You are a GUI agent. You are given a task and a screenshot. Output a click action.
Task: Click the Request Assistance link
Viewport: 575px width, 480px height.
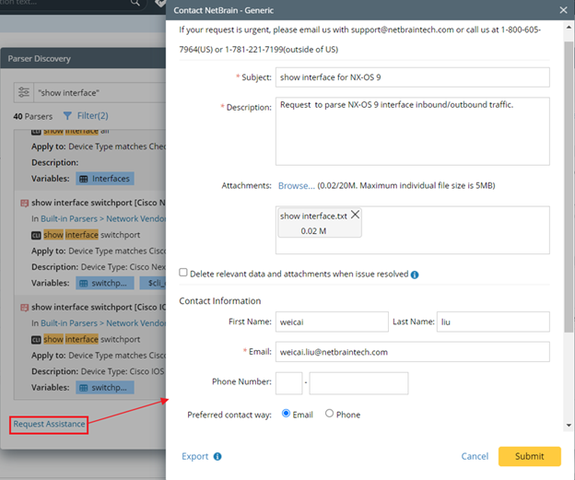(50, 425)
